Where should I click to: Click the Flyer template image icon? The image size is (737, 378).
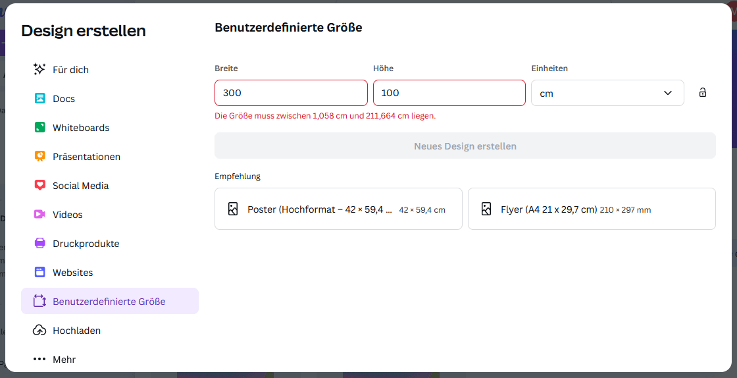[x=486, y=209]
